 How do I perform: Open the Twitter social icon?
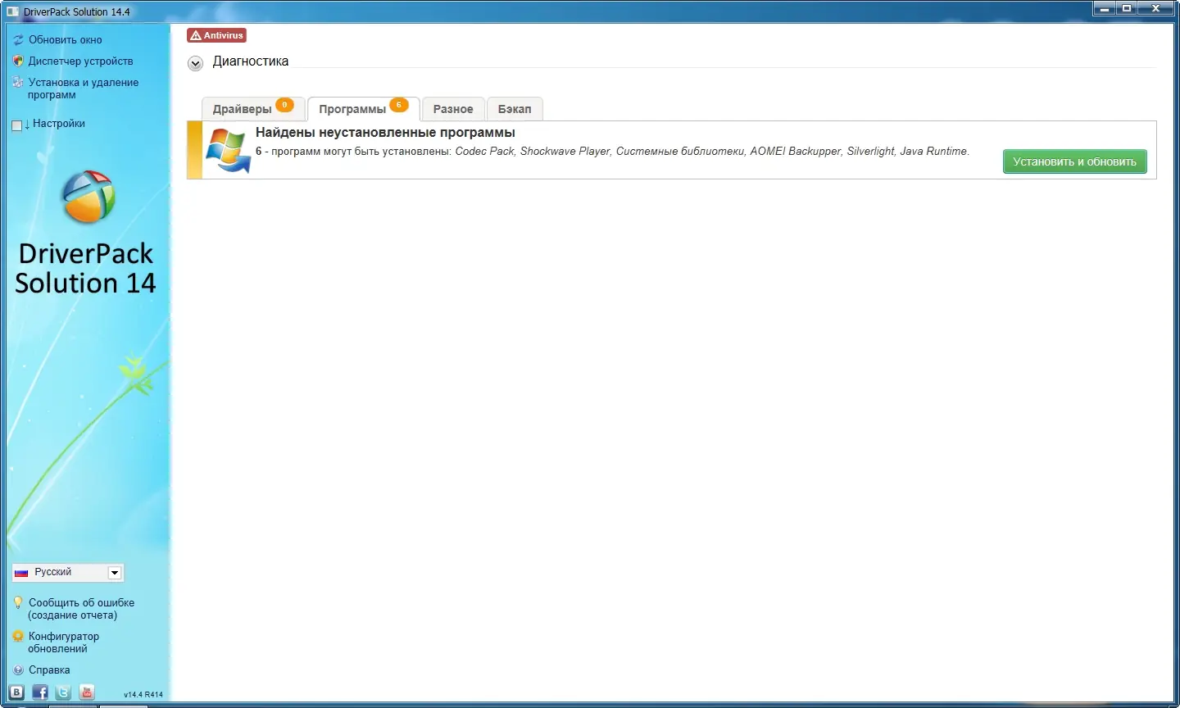pyautogui.click(x=63, y=692)
